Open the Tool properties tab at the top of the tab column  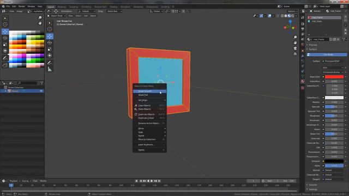(x=303, y=17)
